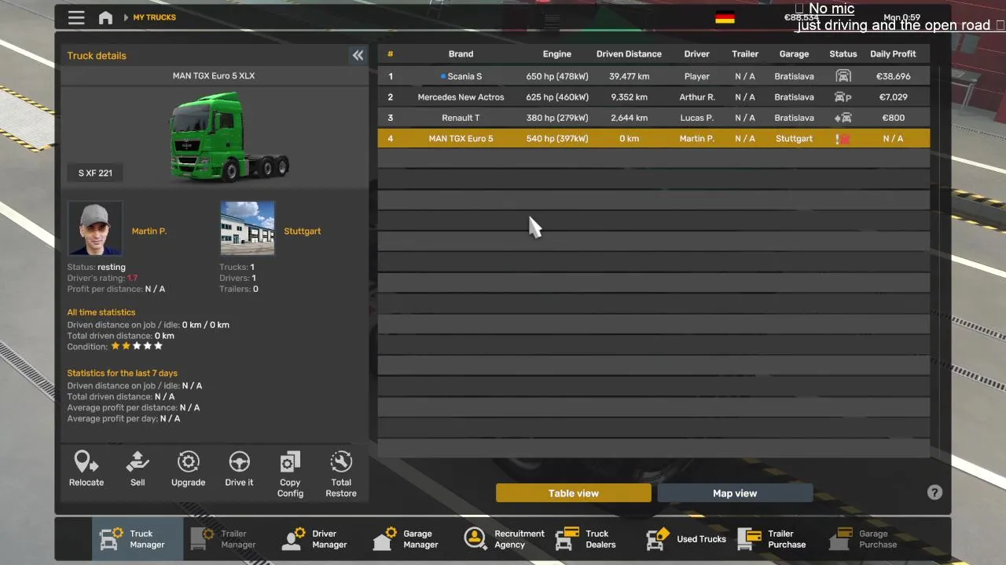Image resolution: width=1006 pixels, height=565 pixels.
Task: Click €7,029 daily profit cell
Action: [893, 97]
